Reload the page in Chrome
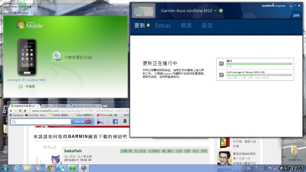306x172 pixels. click(x=20, y=110)
